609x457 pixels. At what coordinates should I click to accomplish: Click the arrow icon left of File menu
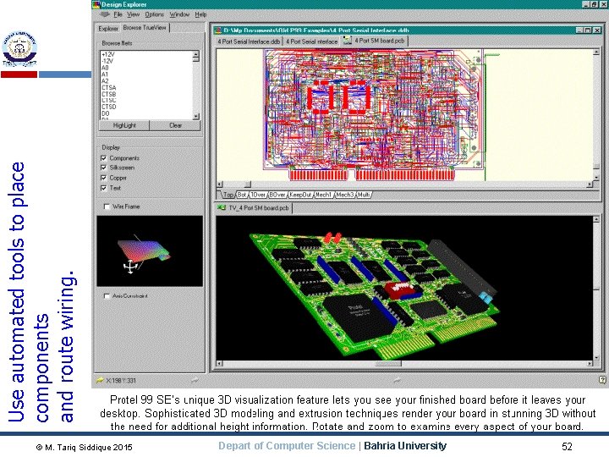105,14
